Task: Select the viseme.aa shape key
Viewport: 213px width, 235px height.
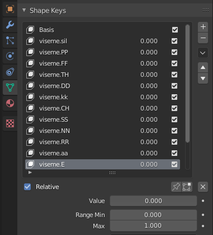Action: (102, 153)
